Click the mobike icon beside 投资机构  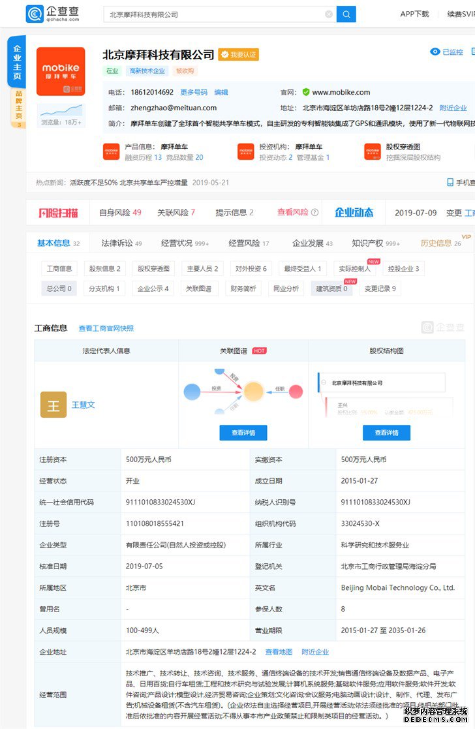click(x=245, y=152)
